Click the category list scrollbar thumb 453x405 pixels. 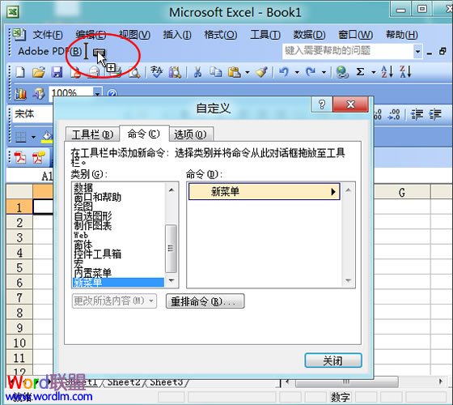171,249
